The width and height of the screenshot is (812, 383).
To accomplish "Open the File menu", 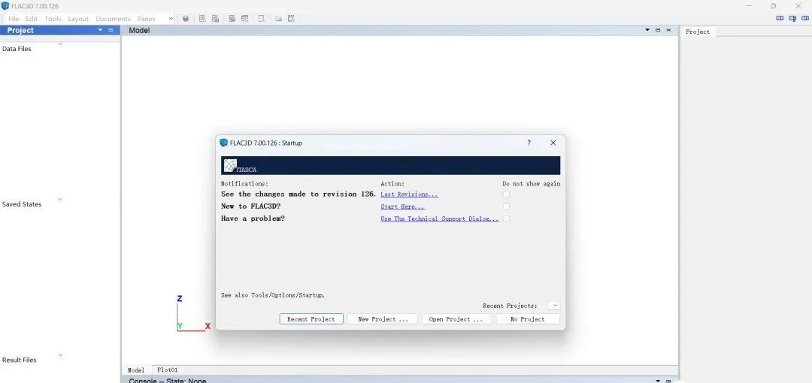I will 14,19.
